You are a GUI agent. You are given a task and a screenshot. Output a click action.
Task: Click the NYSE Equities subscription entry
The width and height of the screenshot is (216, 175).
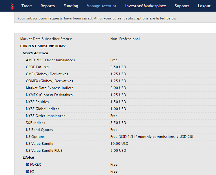[37, 102]
